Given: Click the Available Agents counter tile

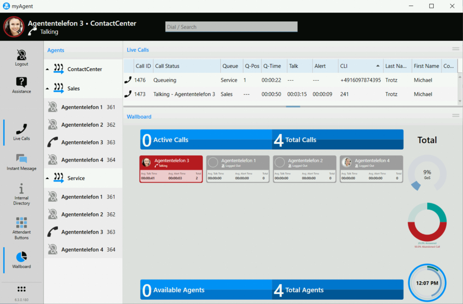Looking at the screenshot, I should pos(206,290).
